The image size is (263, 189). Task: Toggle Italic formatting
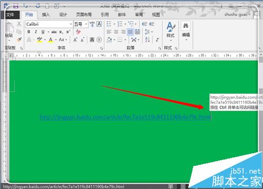tap(36, 32)
